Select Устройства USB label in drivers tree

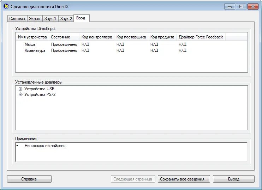point(39,89)
